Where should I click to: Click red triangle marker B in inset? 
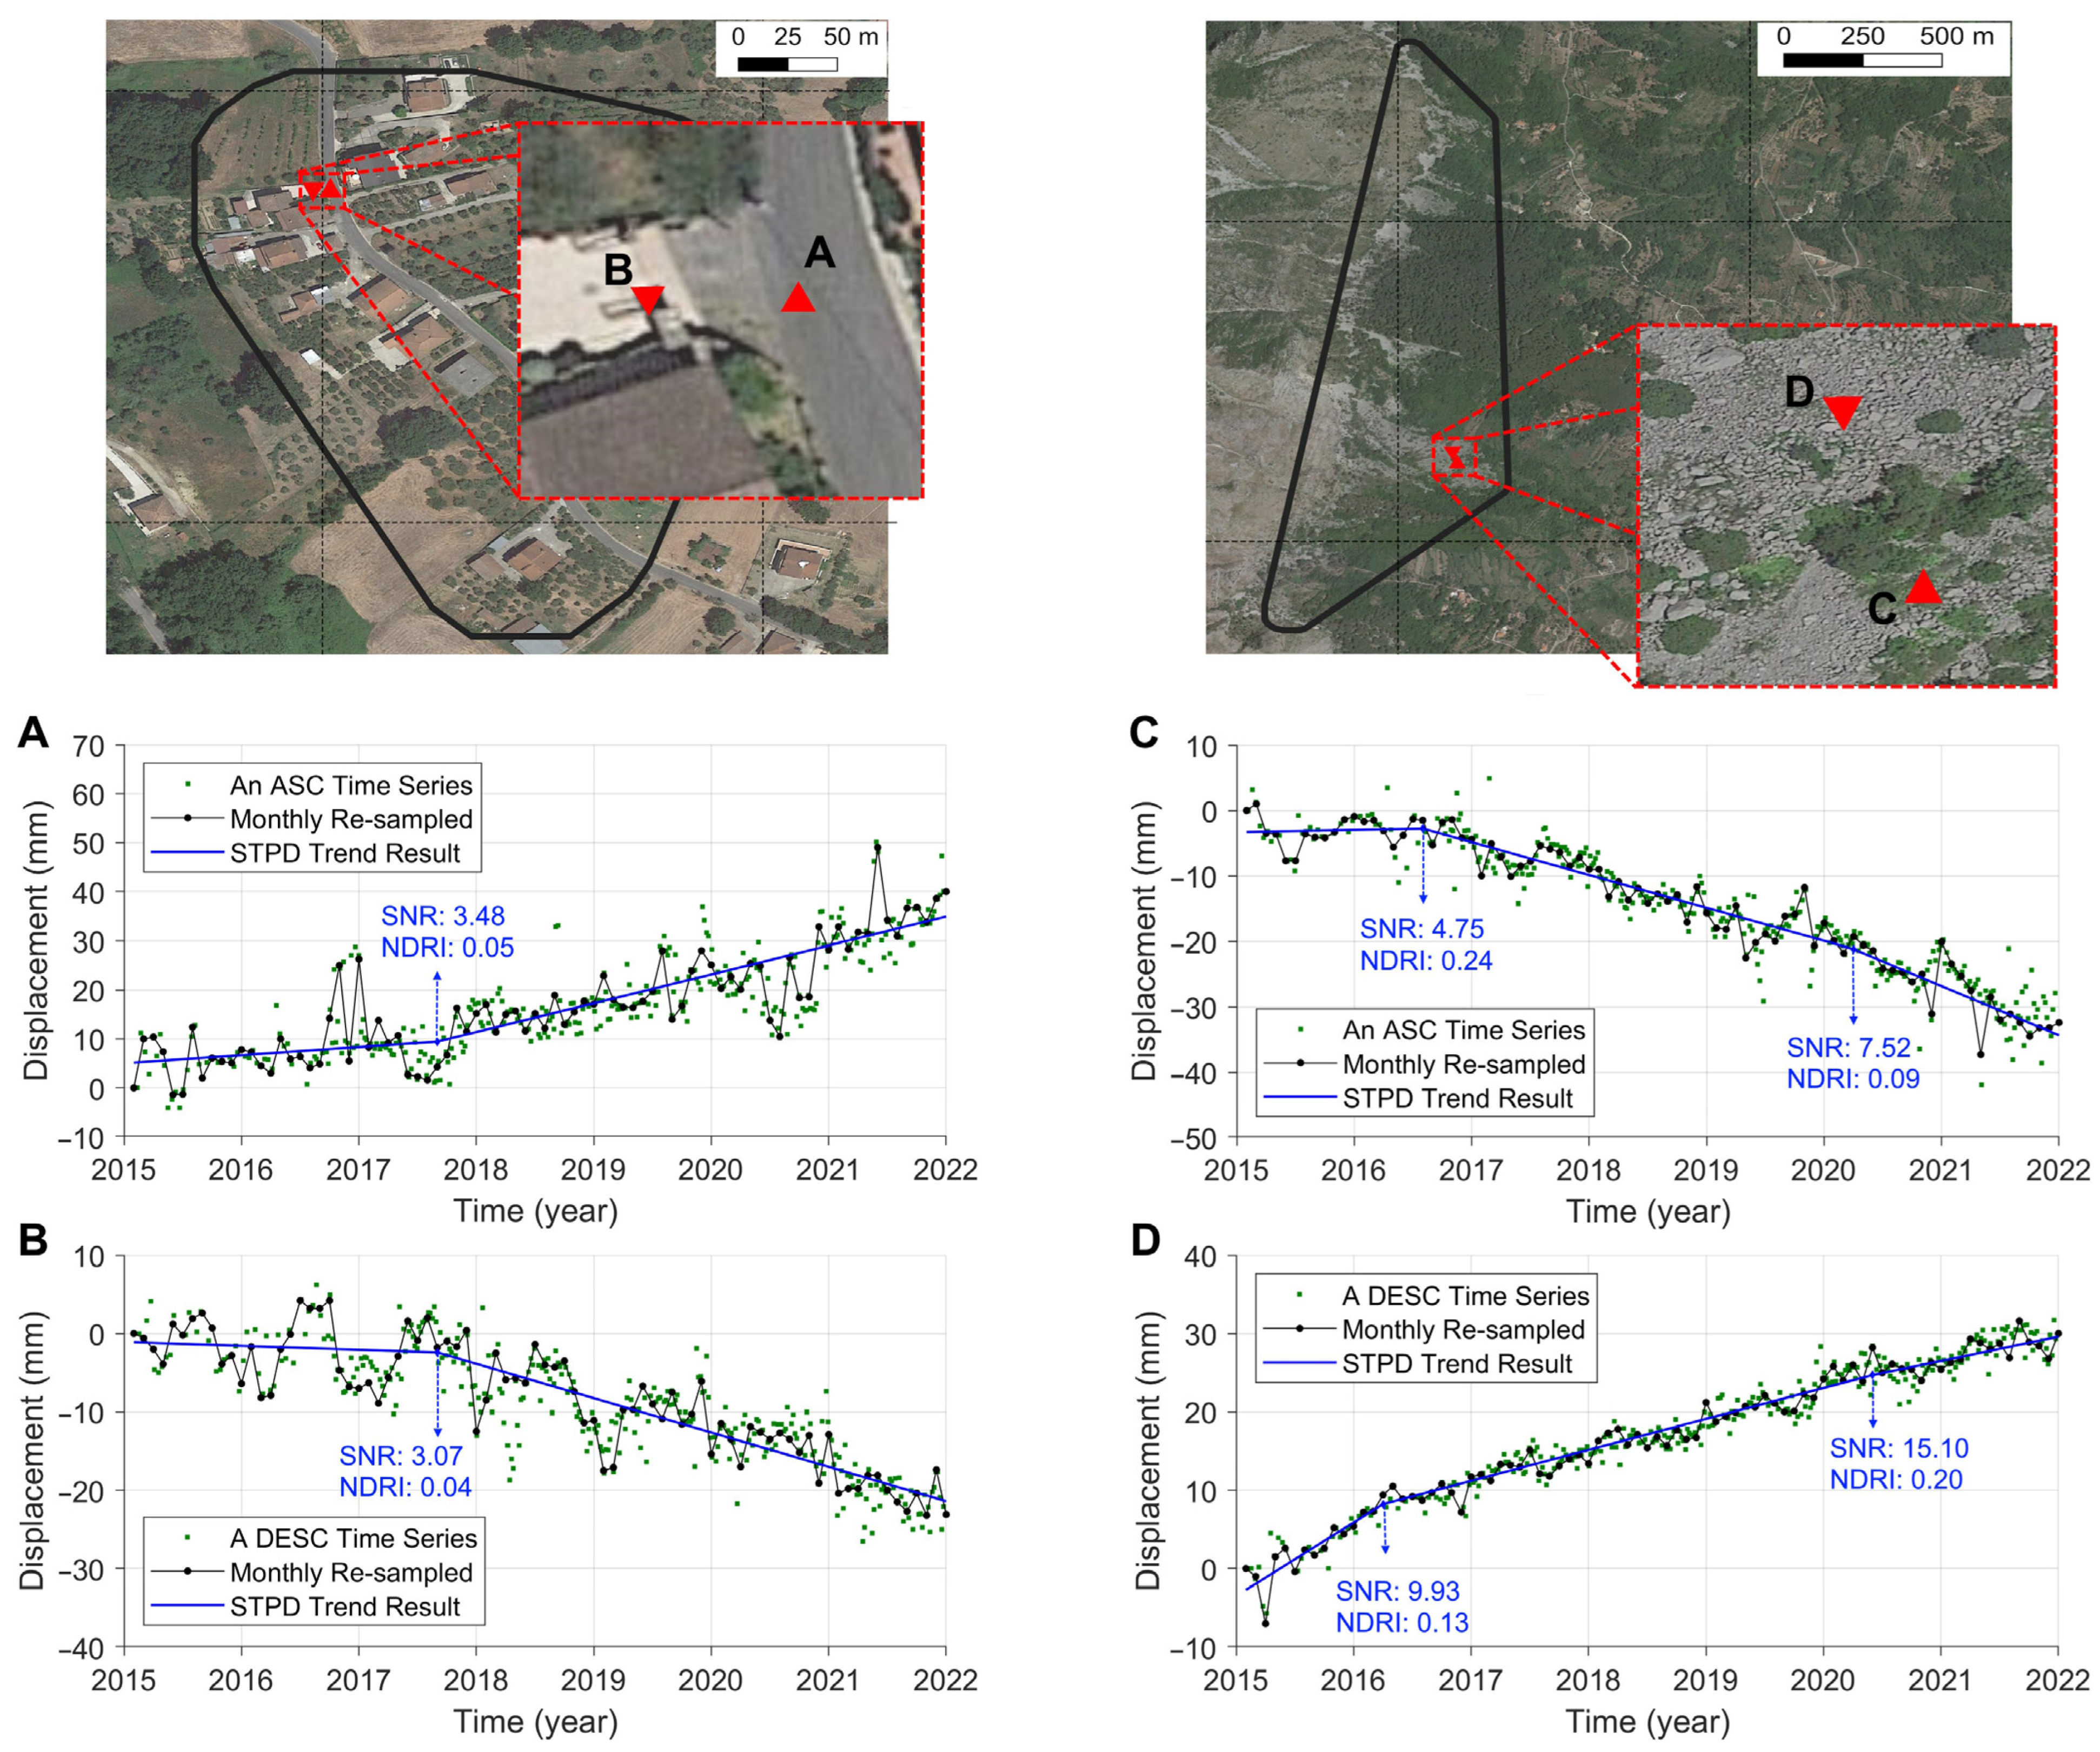tap(648, 298)
